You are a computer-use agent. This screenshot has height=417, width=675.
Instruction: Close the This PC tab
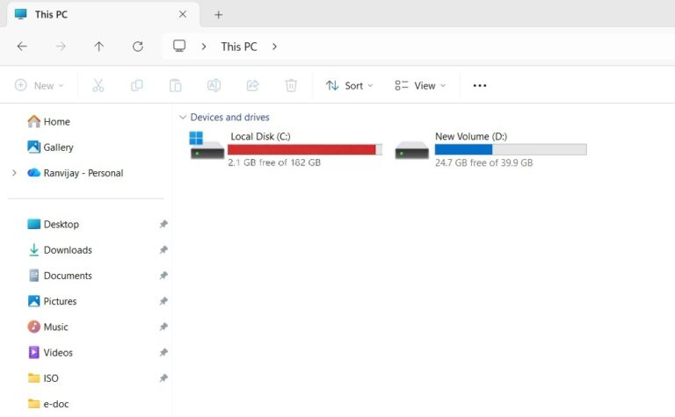point(183,14)
